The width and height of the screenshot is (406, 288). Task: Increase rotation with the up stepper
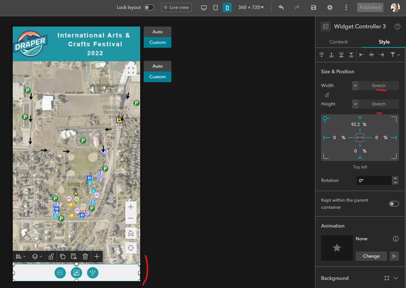click(395, 178)
